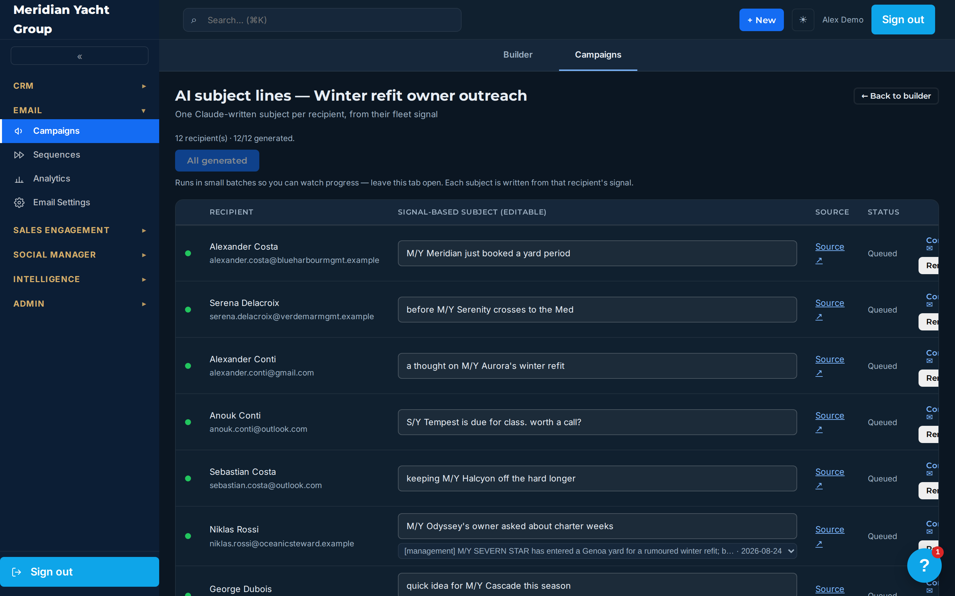Click the All generated button

coord(217,161)
